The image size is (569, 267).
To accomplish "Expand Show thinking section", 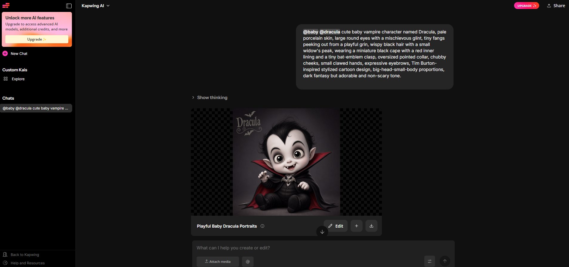I will 209,98.
